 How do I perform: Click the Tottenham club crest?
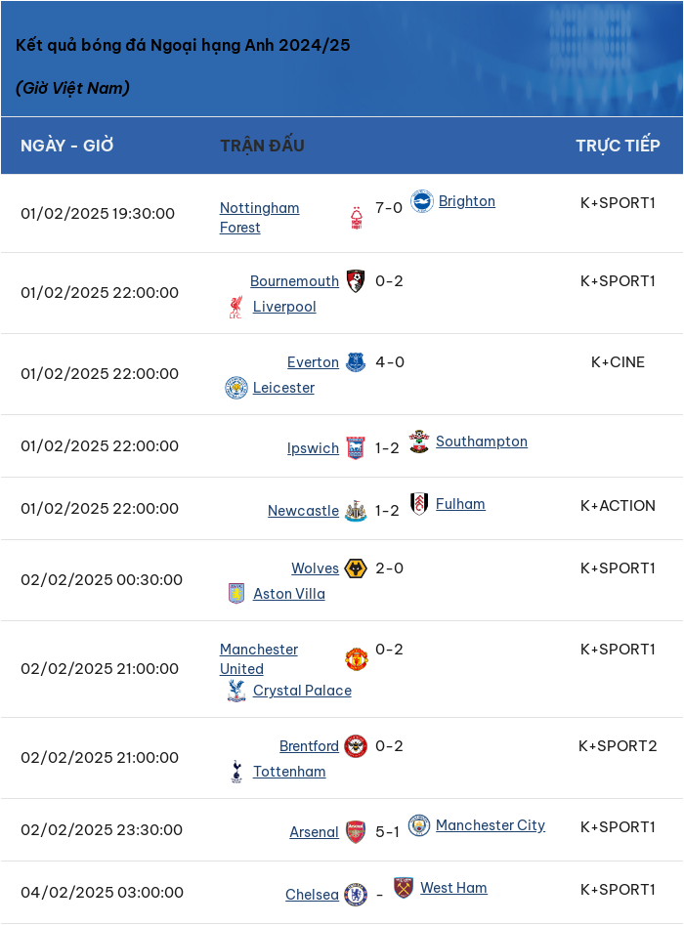[236, 771]
